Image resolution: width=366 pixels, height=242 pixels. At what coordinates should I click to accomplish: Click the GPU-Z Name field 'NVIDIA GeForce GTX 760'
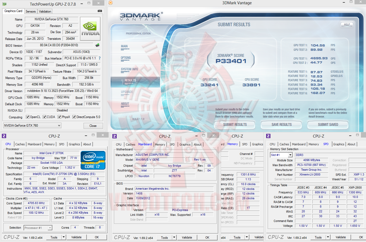52,19
